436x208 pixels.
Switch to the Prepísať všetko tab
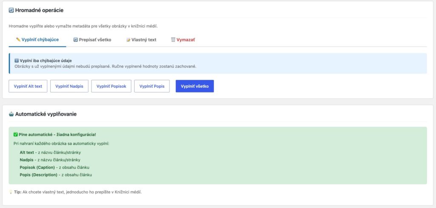click(92, 40)
